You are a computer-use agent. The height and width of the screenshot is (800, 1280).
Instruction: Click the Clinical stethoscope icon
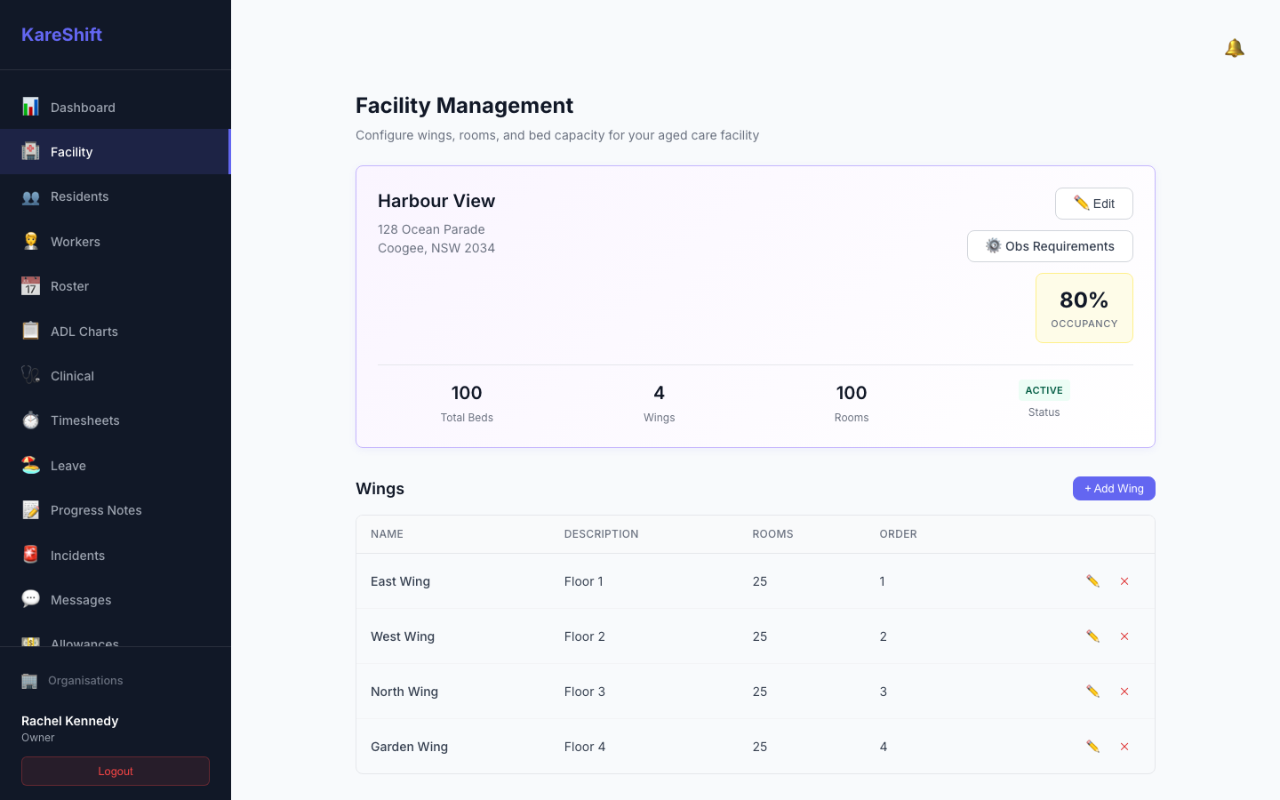pyautogui.click(x=30, y=375)
